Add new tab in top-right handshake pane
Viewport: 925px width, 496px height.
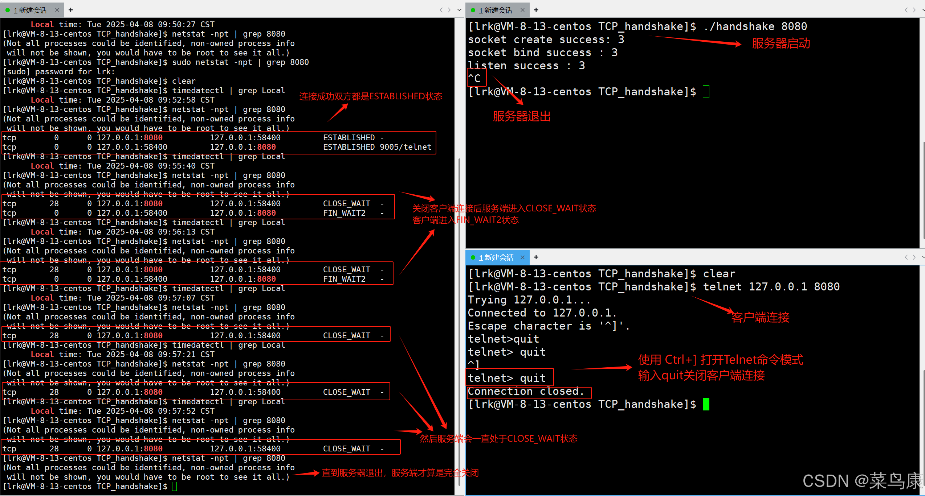click(536, 10)
